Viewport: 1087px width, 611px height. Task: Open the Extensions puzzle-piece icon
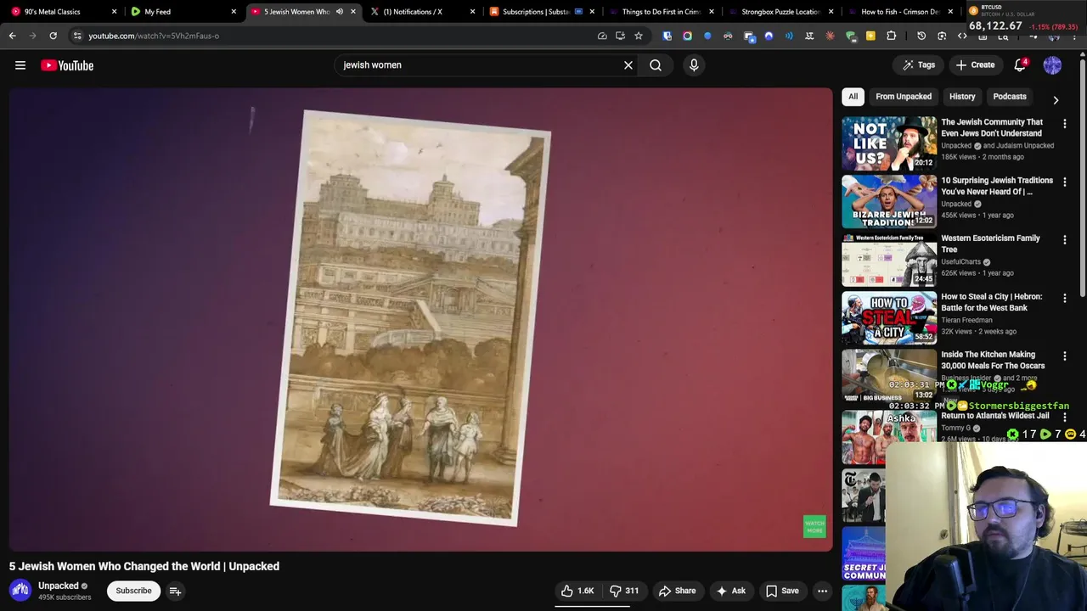pyautogui.click(x=891, y=36)
